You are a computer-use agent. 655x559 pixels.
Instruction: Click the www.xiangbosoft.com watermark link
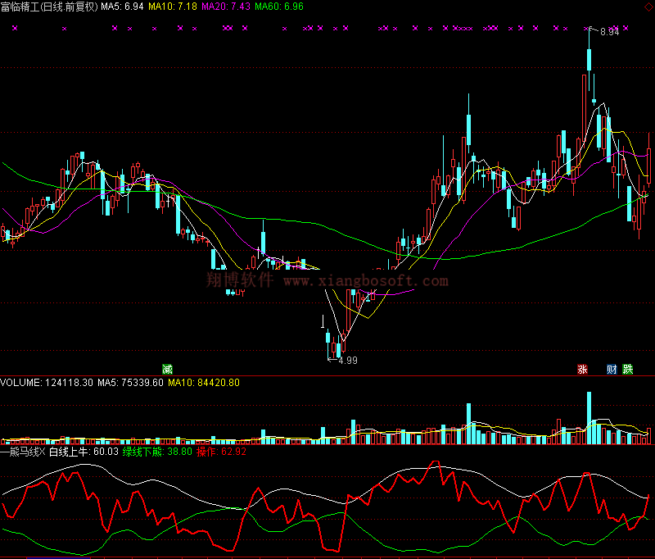tap(366, 281)
